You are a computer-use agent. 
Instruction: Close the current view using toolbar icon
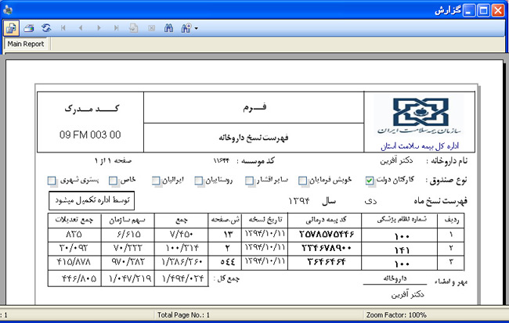pyautogui.click(x=151, y=28)
